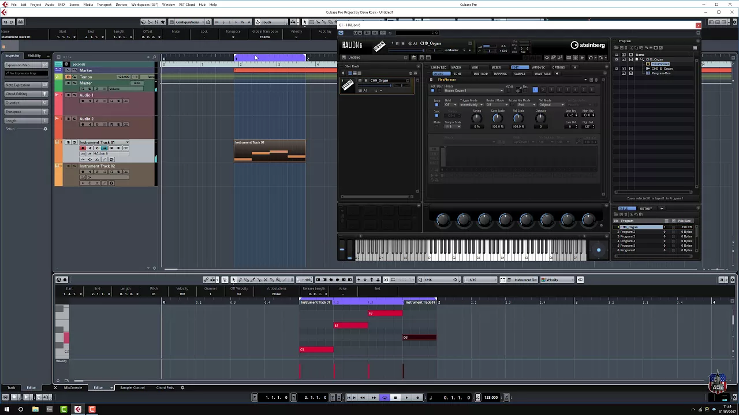Select the F3 note in key editor

[385, 313]
